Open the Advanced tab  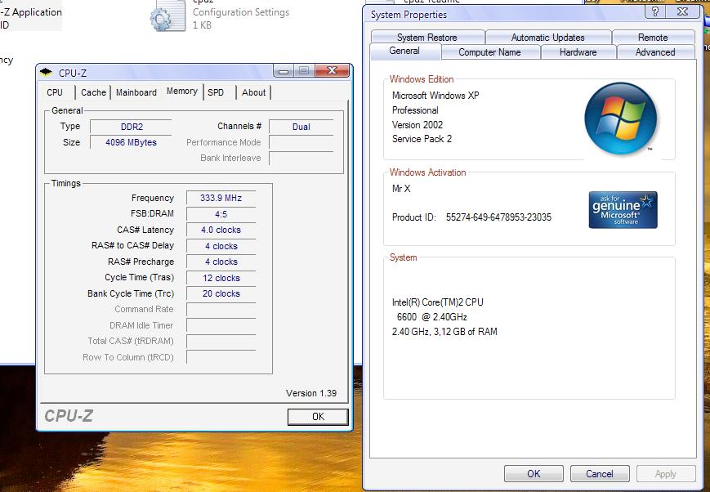click(x=655, y=52)
